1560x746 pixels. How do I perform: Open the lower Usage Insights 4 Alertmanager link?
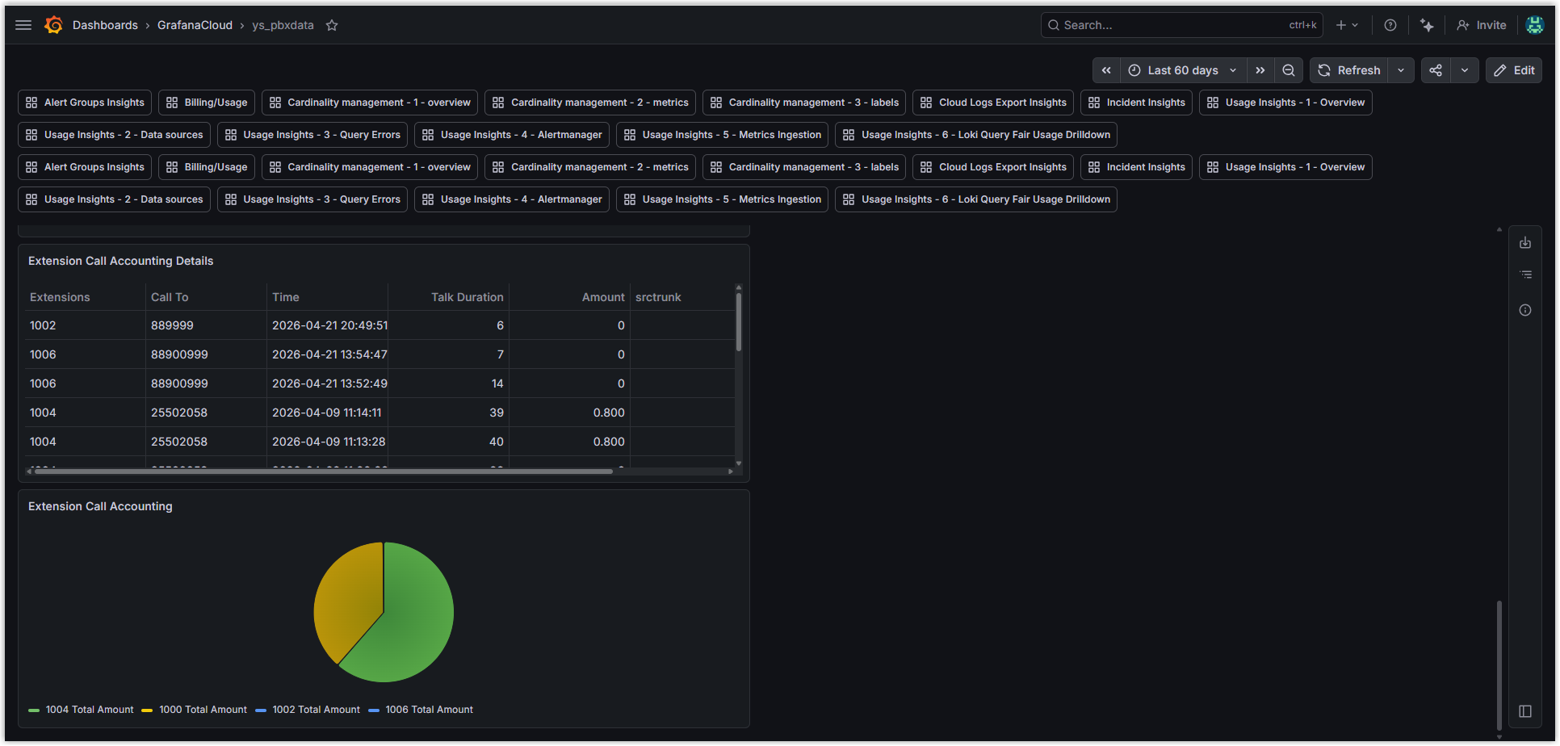512,199
